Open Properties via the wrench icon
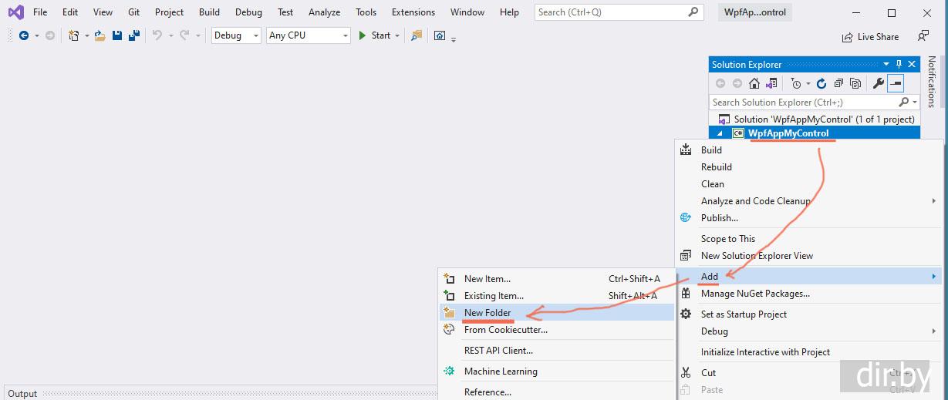The height and width of the screenshot is (400, 948). click(878, 83)
